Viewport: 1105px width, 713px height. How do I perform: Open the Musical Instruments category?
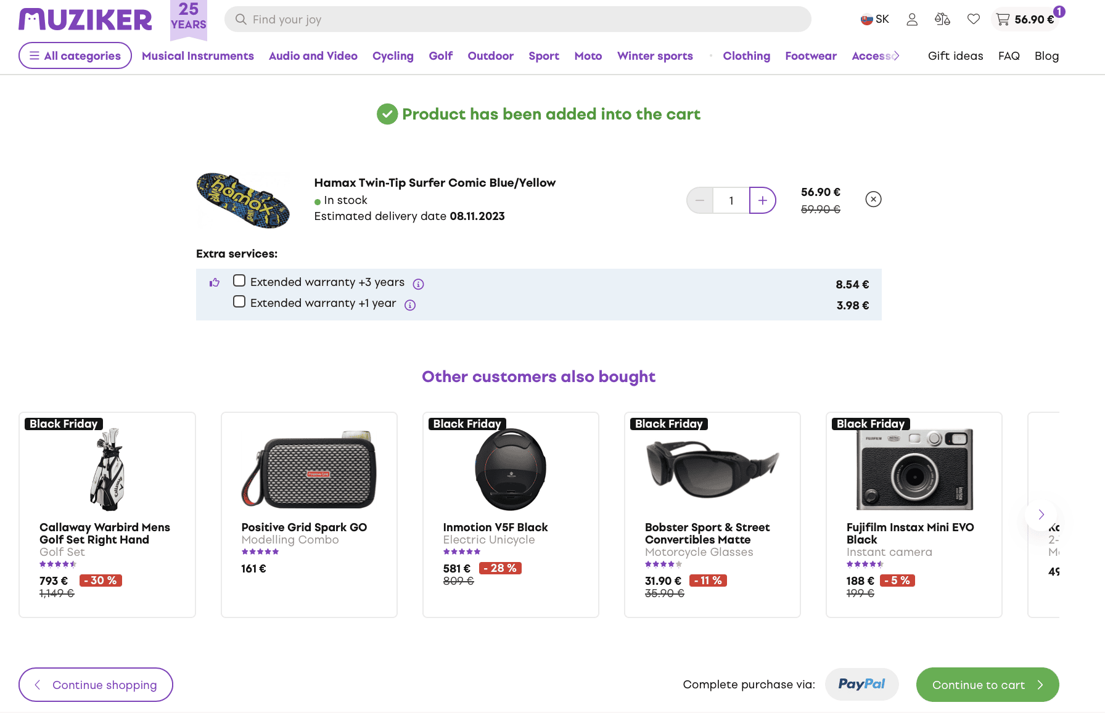coord(198,56)
